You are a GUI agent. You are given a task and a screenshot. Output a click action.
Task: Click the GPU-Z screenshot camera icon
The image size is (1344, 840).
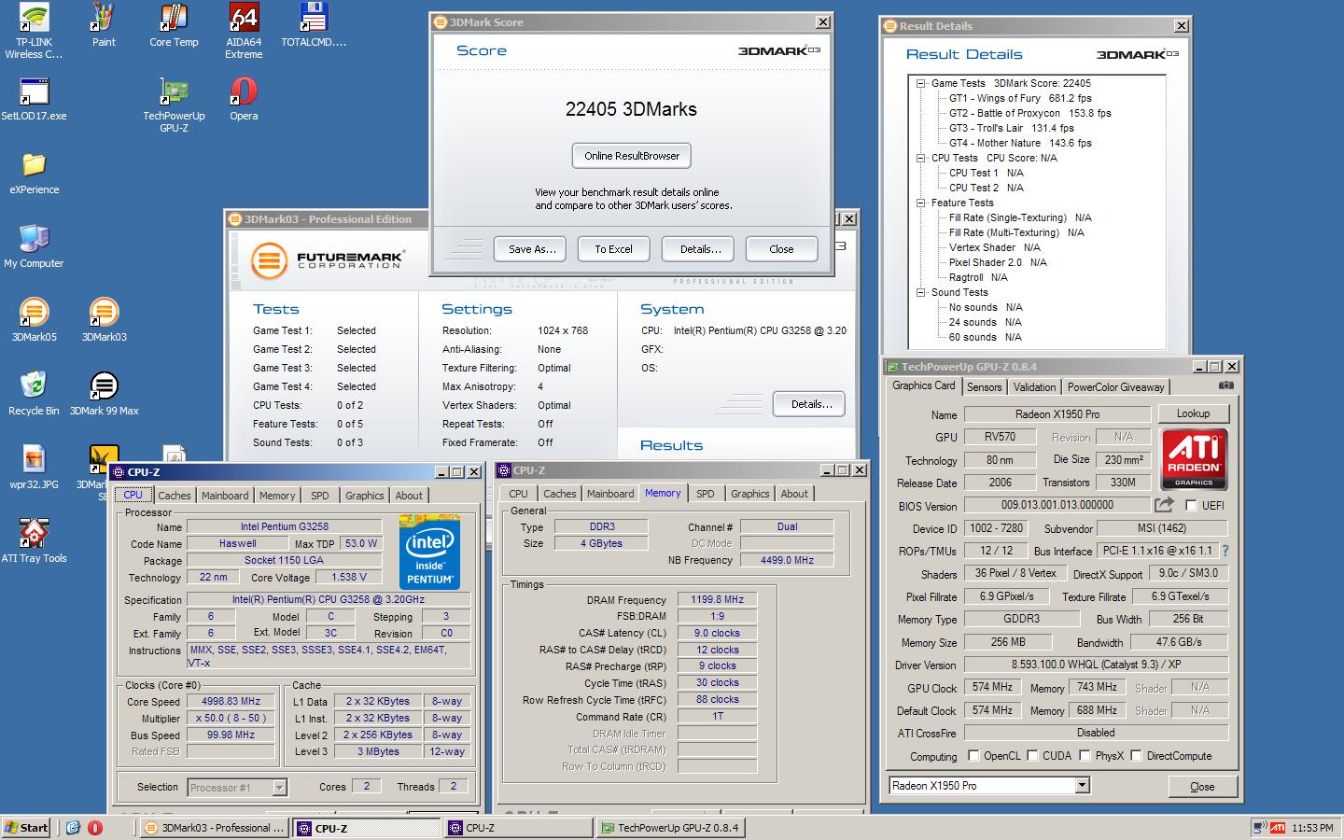[x=1226, y=385]
